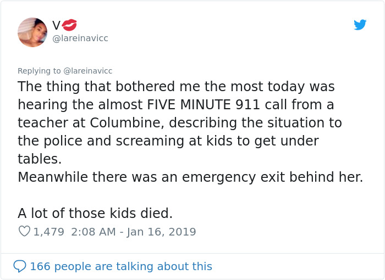This screenshot has height=280, width=385.
Task: Click @lareinavicc in the Replying to line
Action: (88, 71)
